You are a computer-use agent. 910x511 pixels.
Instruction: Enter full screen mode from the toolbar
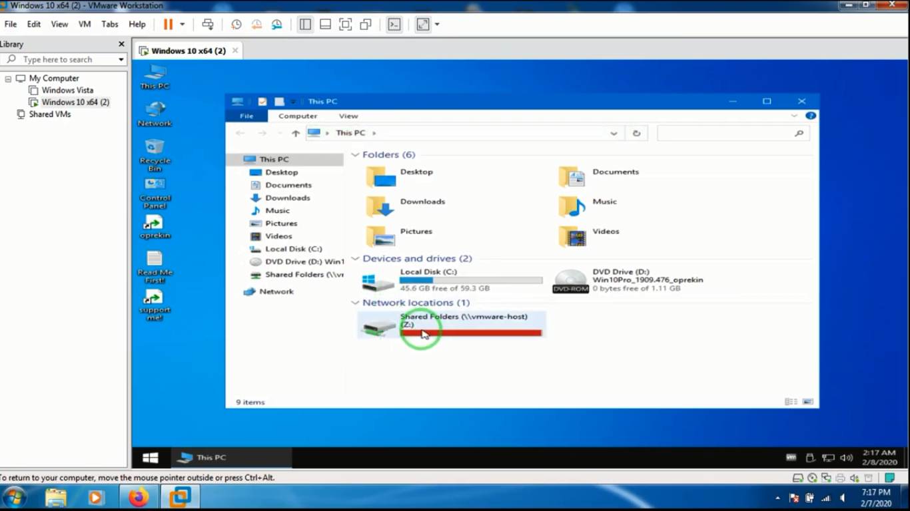point(345,25)
